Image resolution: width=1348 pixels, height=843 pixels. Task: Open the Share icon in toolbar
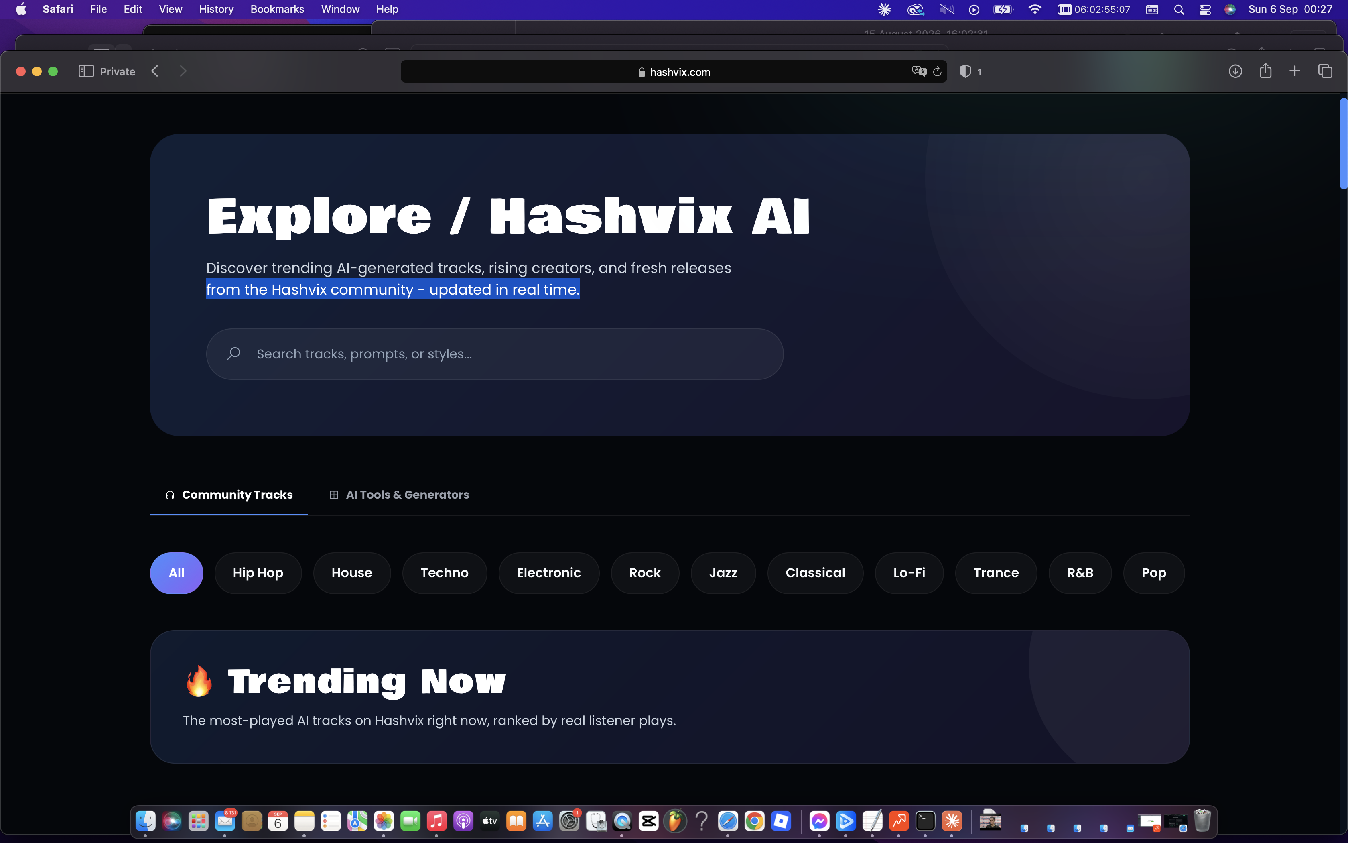[1265, 71]
